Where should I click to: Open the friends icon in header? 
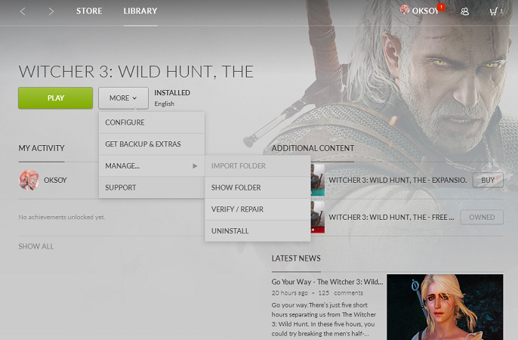[x=465, y=11]
